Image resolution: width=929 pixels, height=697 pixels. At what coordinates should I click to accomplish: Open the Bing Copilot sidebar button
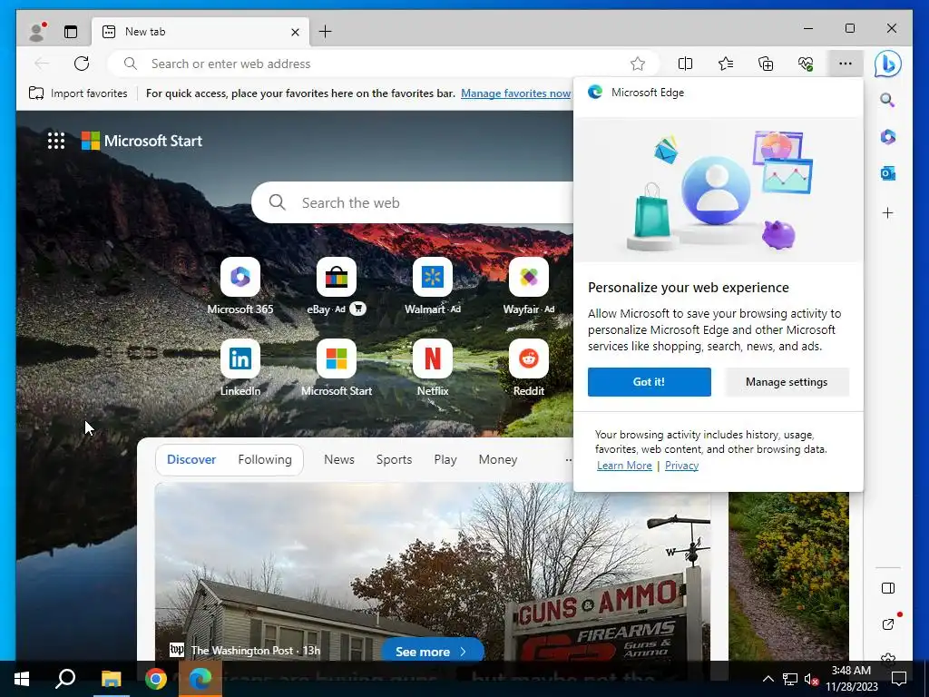(887, 64)
